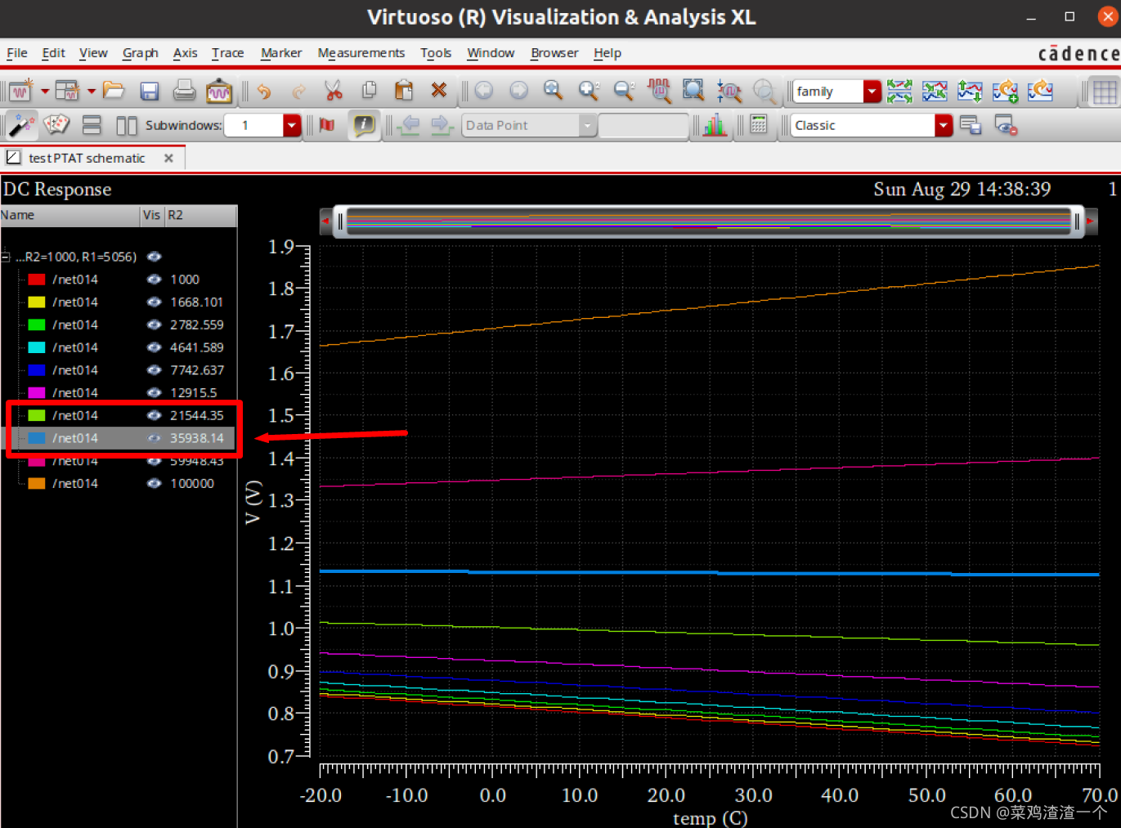Save workspace layout icon
1121x828 pixels.
[971, 125]
